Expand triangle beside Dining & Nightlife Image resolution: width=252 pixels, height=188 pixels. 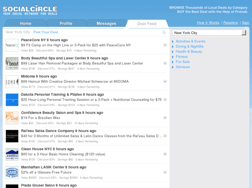coord(173,47)
